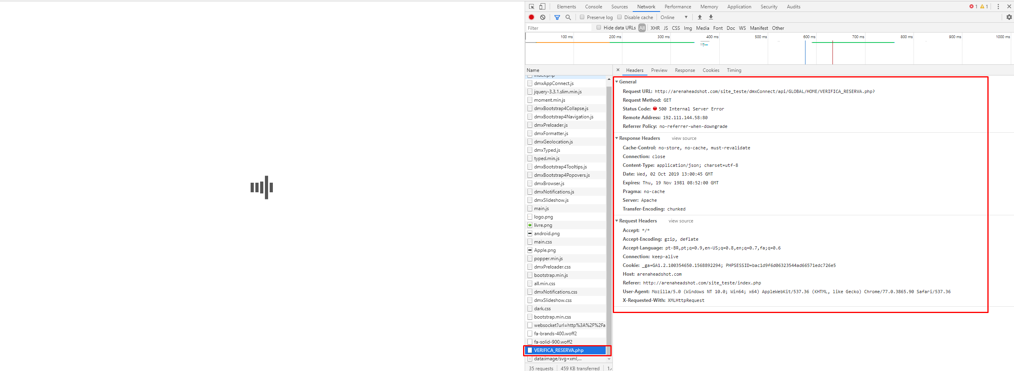This screenshot has height=371, width=1014.
Task: Click the inspect element picker icon
Action: coord(531,7)
